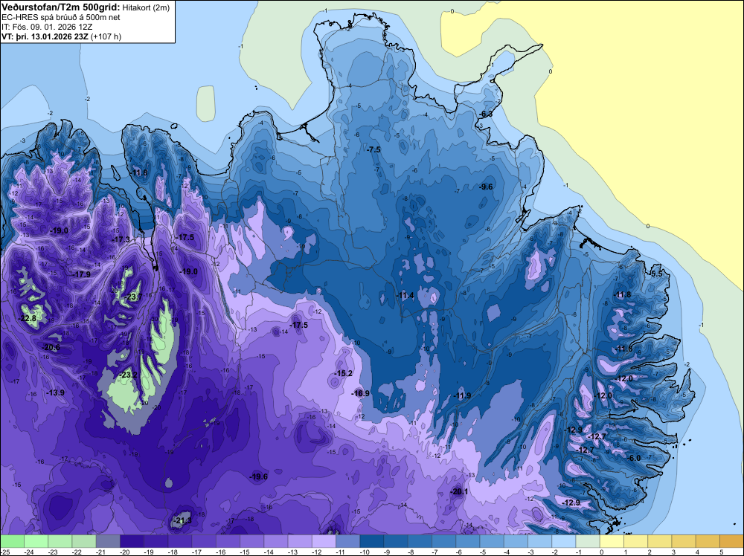This screenshot has width=744, height=556.
Task: Click the '(+107 h)' forecast offset text
Action: tap(106, 36)
